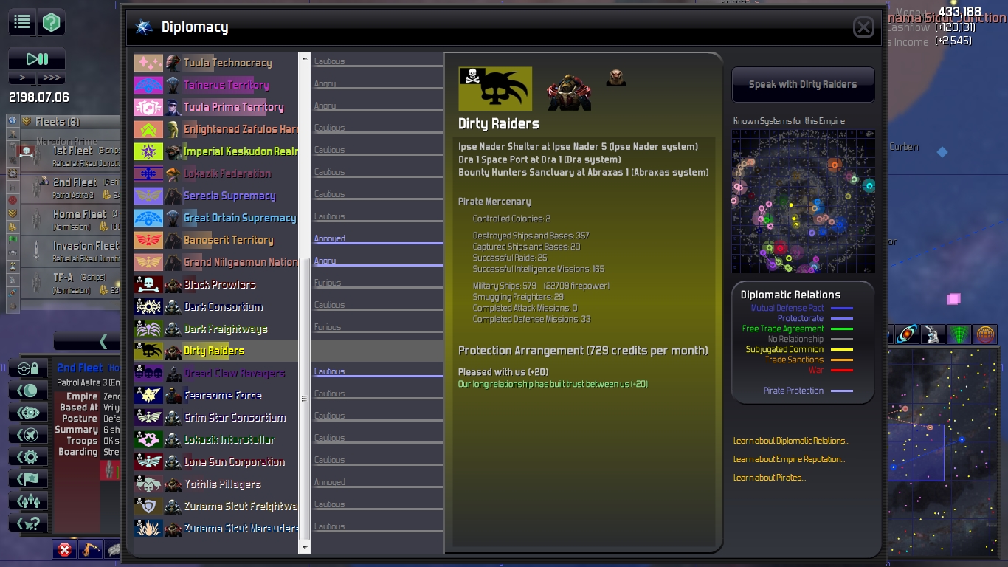Collapse the Fleets (8) list
Image resolution: width=1008 pixels, height=567 pixels.
coord(27,121)
